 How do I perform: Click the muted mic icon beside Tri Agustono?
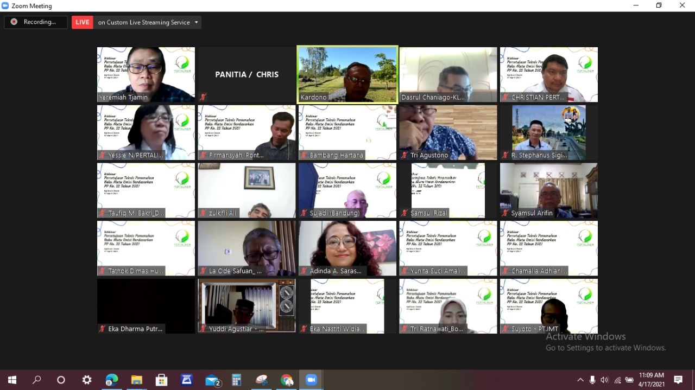pos(405,156)
